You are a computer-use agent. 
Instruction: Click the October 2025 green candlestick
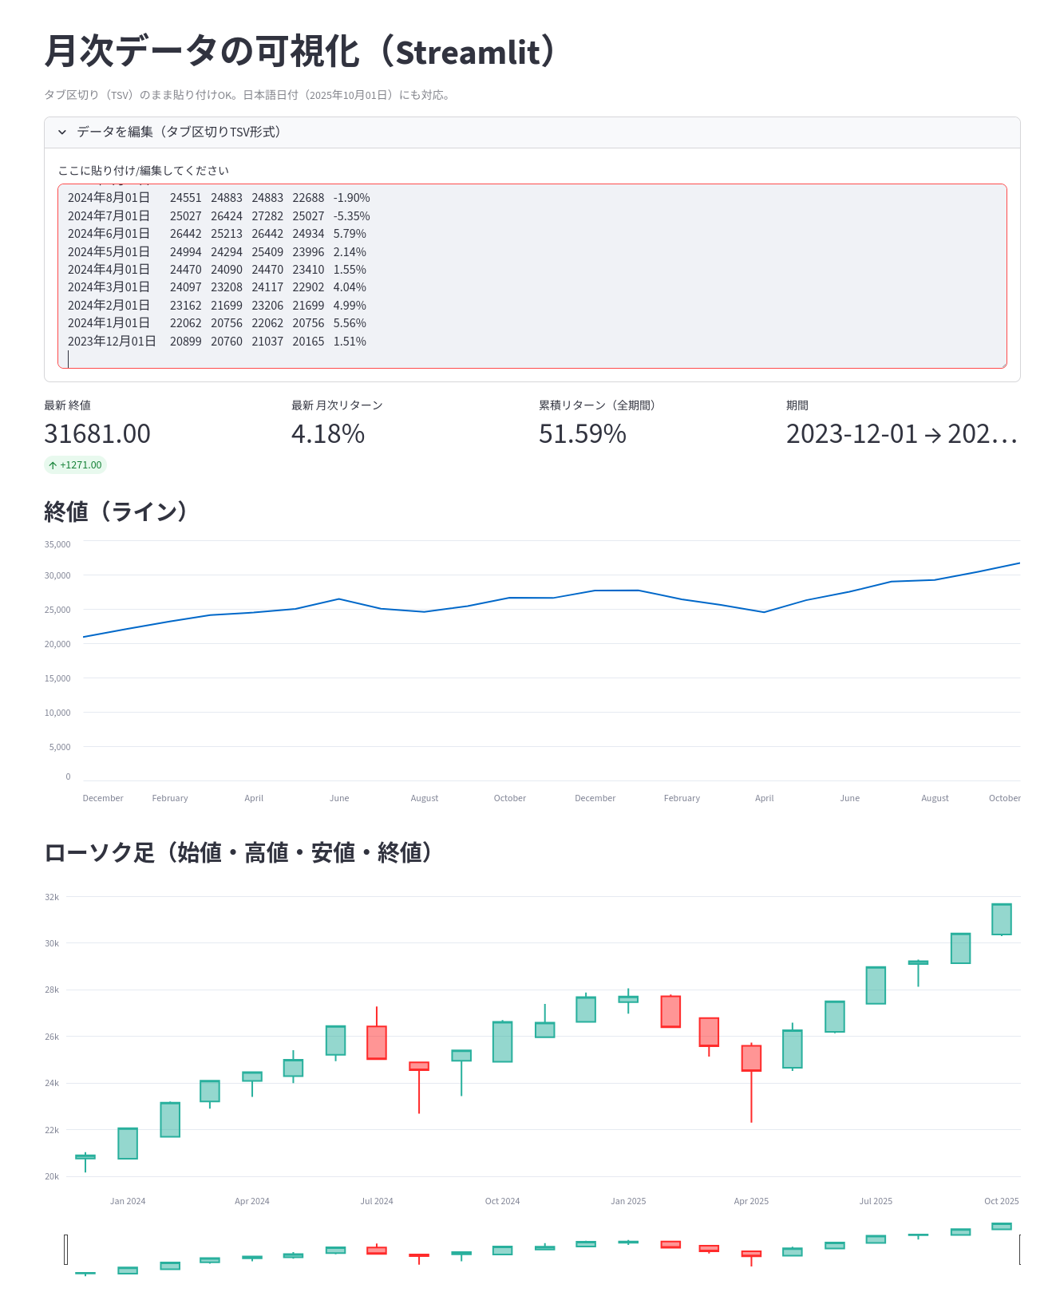1002,919
